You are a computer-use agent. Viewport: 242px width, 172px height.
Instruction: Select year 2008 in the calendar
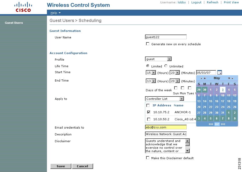coord(223,124)
